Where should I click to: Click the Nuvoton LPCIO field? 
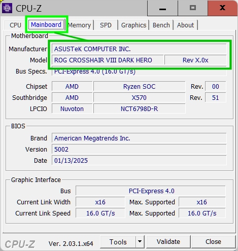[72, 109]
